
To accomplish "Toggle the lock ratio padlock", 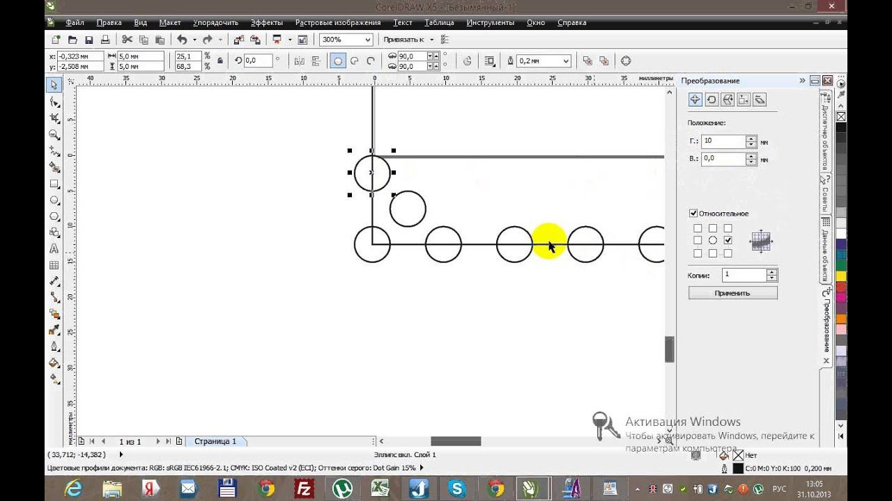I will coord(220,61).
